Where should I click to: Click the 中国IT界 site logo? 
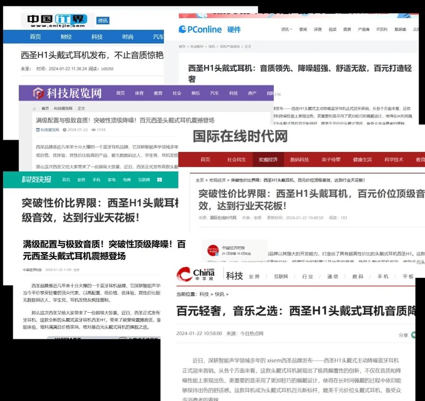pos(56,20)
